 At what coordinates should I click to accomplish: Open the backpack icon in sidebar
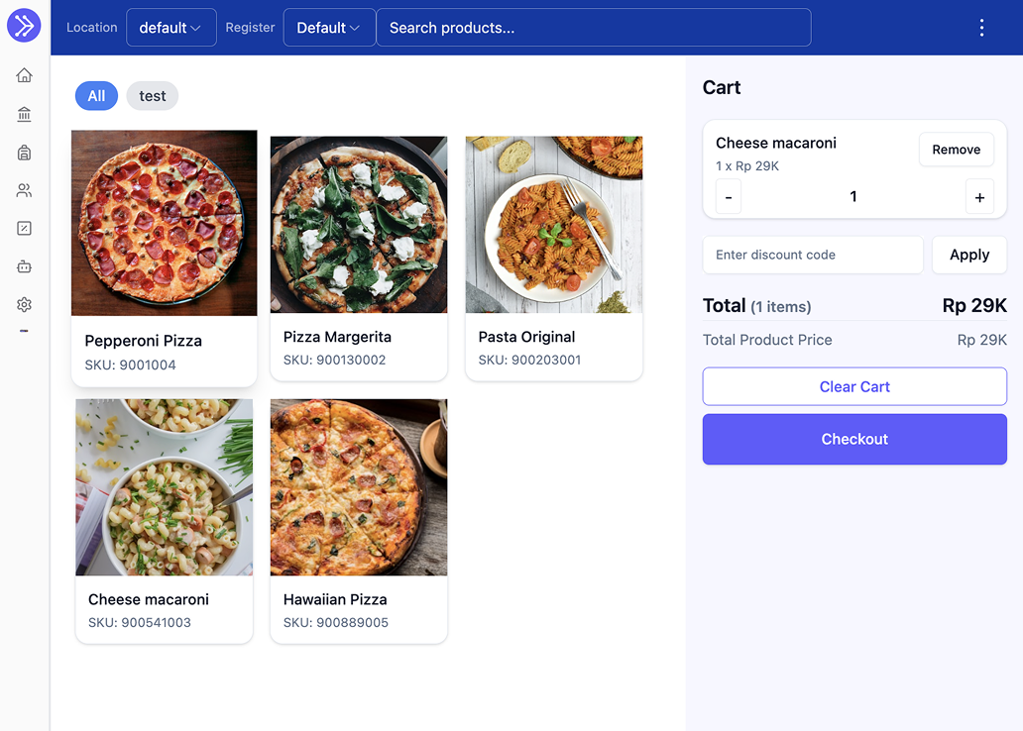[x=24, y=153]
